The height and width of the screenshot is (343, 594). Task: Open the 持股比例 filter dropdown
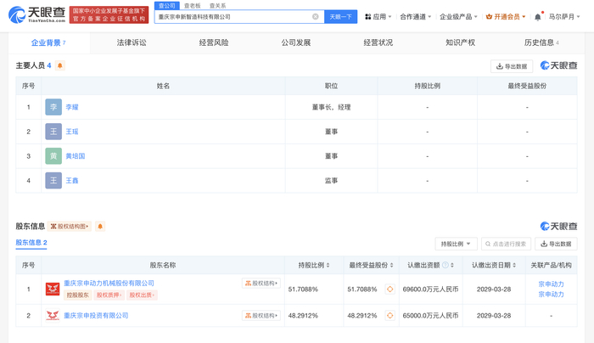coord(456,245)
